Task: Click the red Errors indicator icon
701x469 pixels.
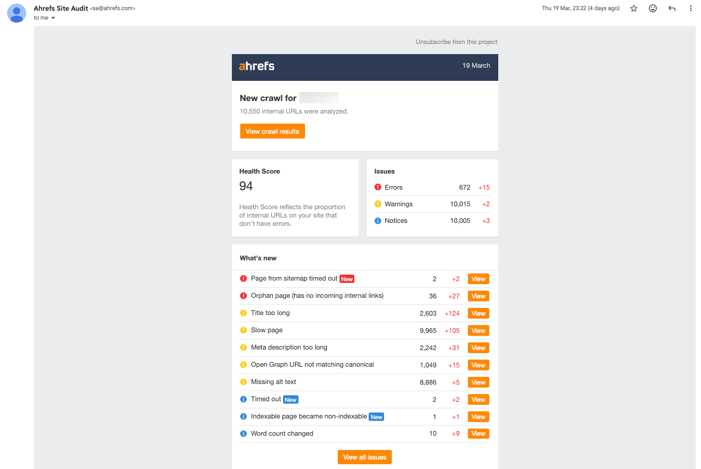Action: [x=379, y=187]
